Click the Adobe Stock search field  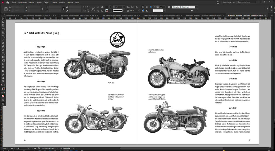click(247, 2)
